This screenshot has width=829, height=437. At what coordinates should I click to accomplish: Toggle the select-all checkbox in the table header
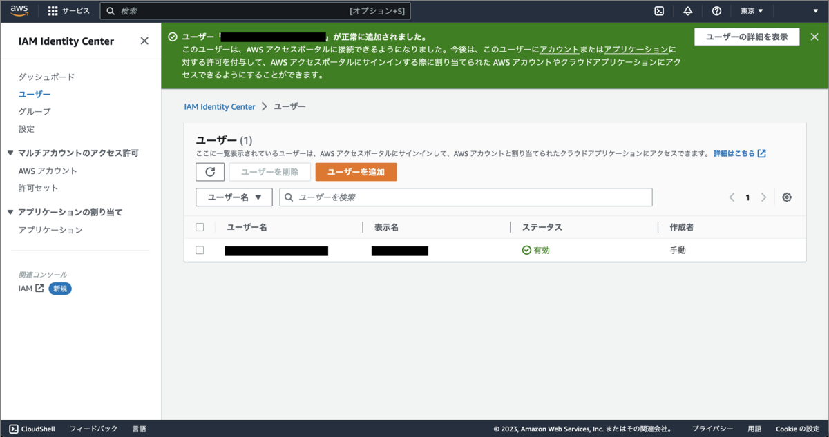click(200, 226)
